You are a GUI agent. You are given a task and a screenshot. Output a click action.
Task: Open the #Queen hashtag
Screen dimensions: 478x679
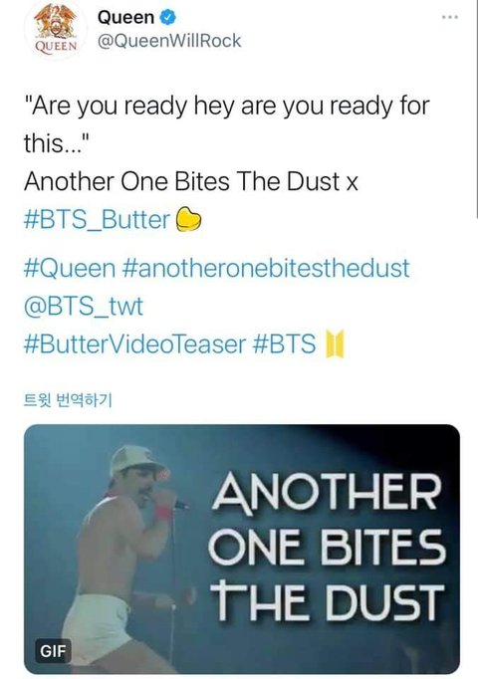70,268
